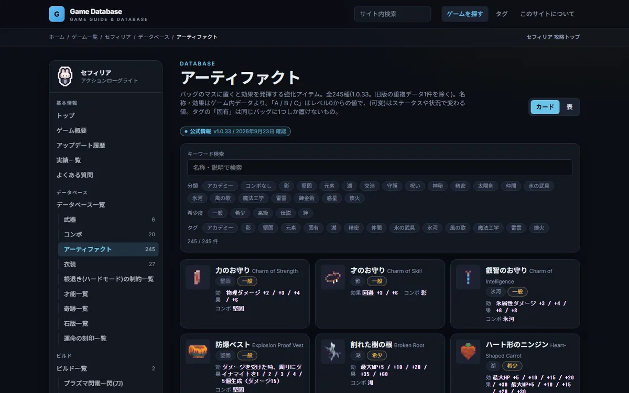Go to ホーム breadcrumb
This screenshot has width=629, height=393.
57,37
